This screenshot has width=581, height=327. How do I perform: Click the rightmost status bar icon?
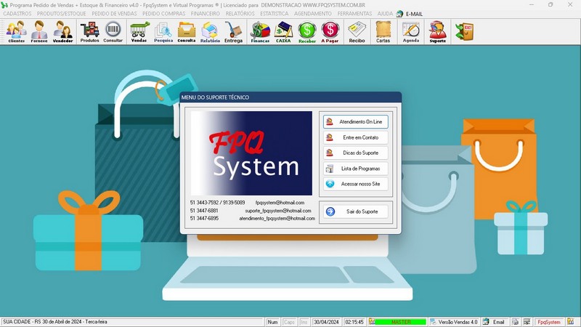pos(571,322)
